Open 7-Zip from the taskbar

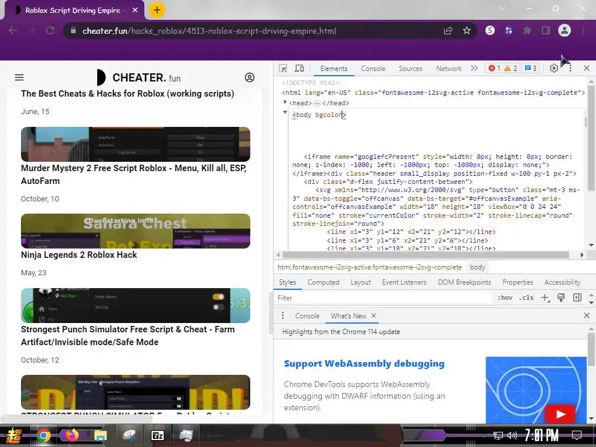157,435
